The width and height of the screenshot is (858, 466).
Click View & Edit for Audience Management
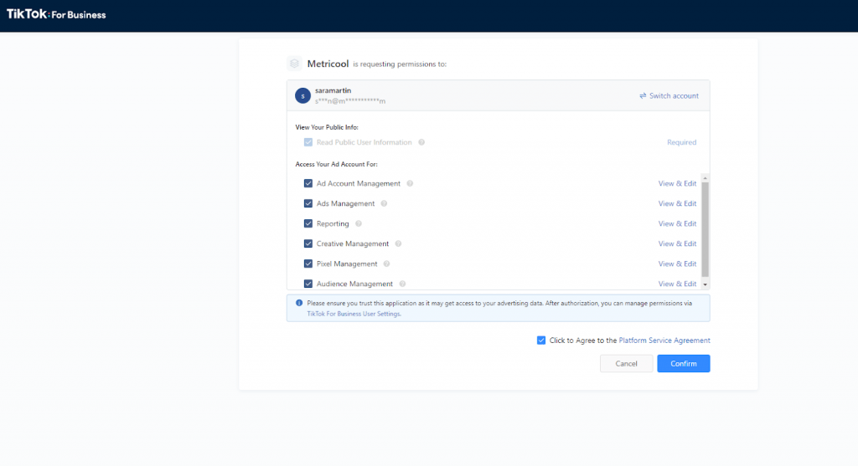pyautogui.click(x=677, y=284)
